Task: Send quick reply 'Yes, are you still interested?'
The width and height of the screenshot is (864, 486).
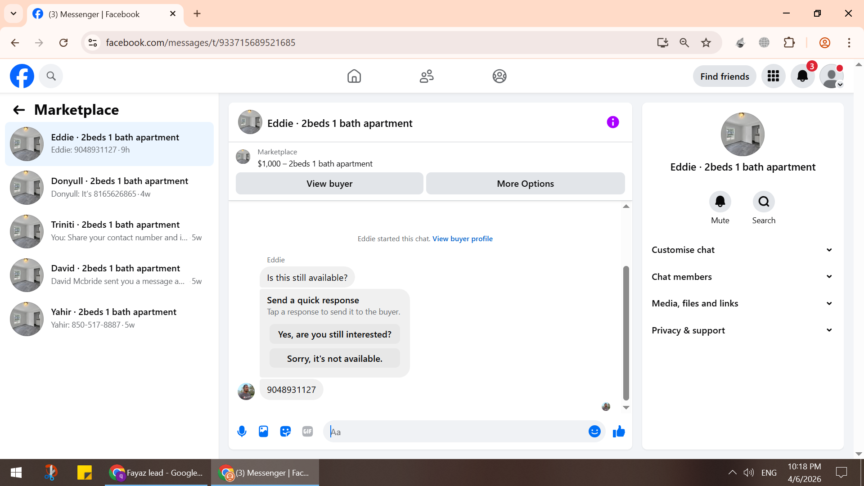Action: pyautogui.click(x=334, y=334)
